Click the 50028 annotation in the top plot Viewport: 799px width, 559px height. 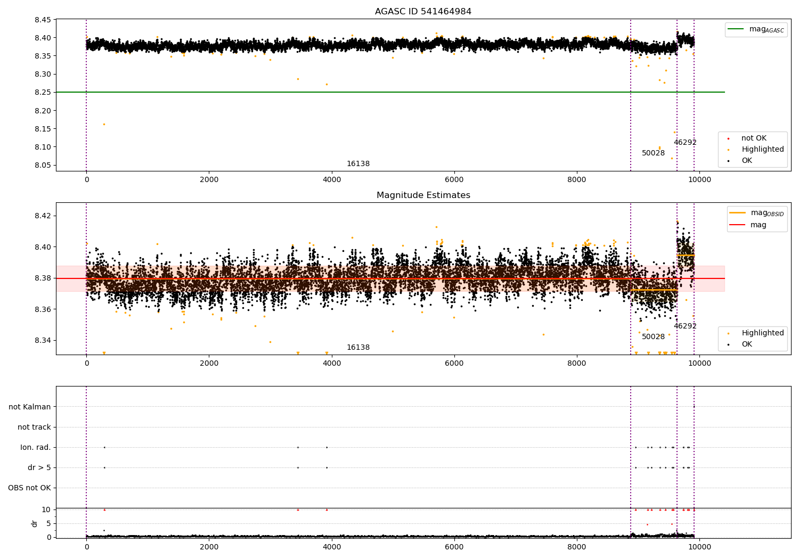(653, 153)
